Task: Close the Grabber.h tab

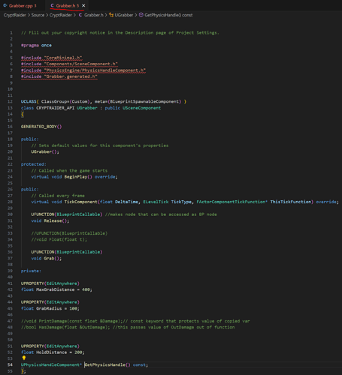Action: (83, 5)
